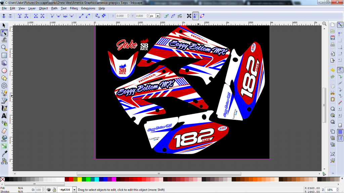Image resolution: width=344 pixels, height=193 pixels.
Task: Select the Eraser tool
Action: point(4,131)
